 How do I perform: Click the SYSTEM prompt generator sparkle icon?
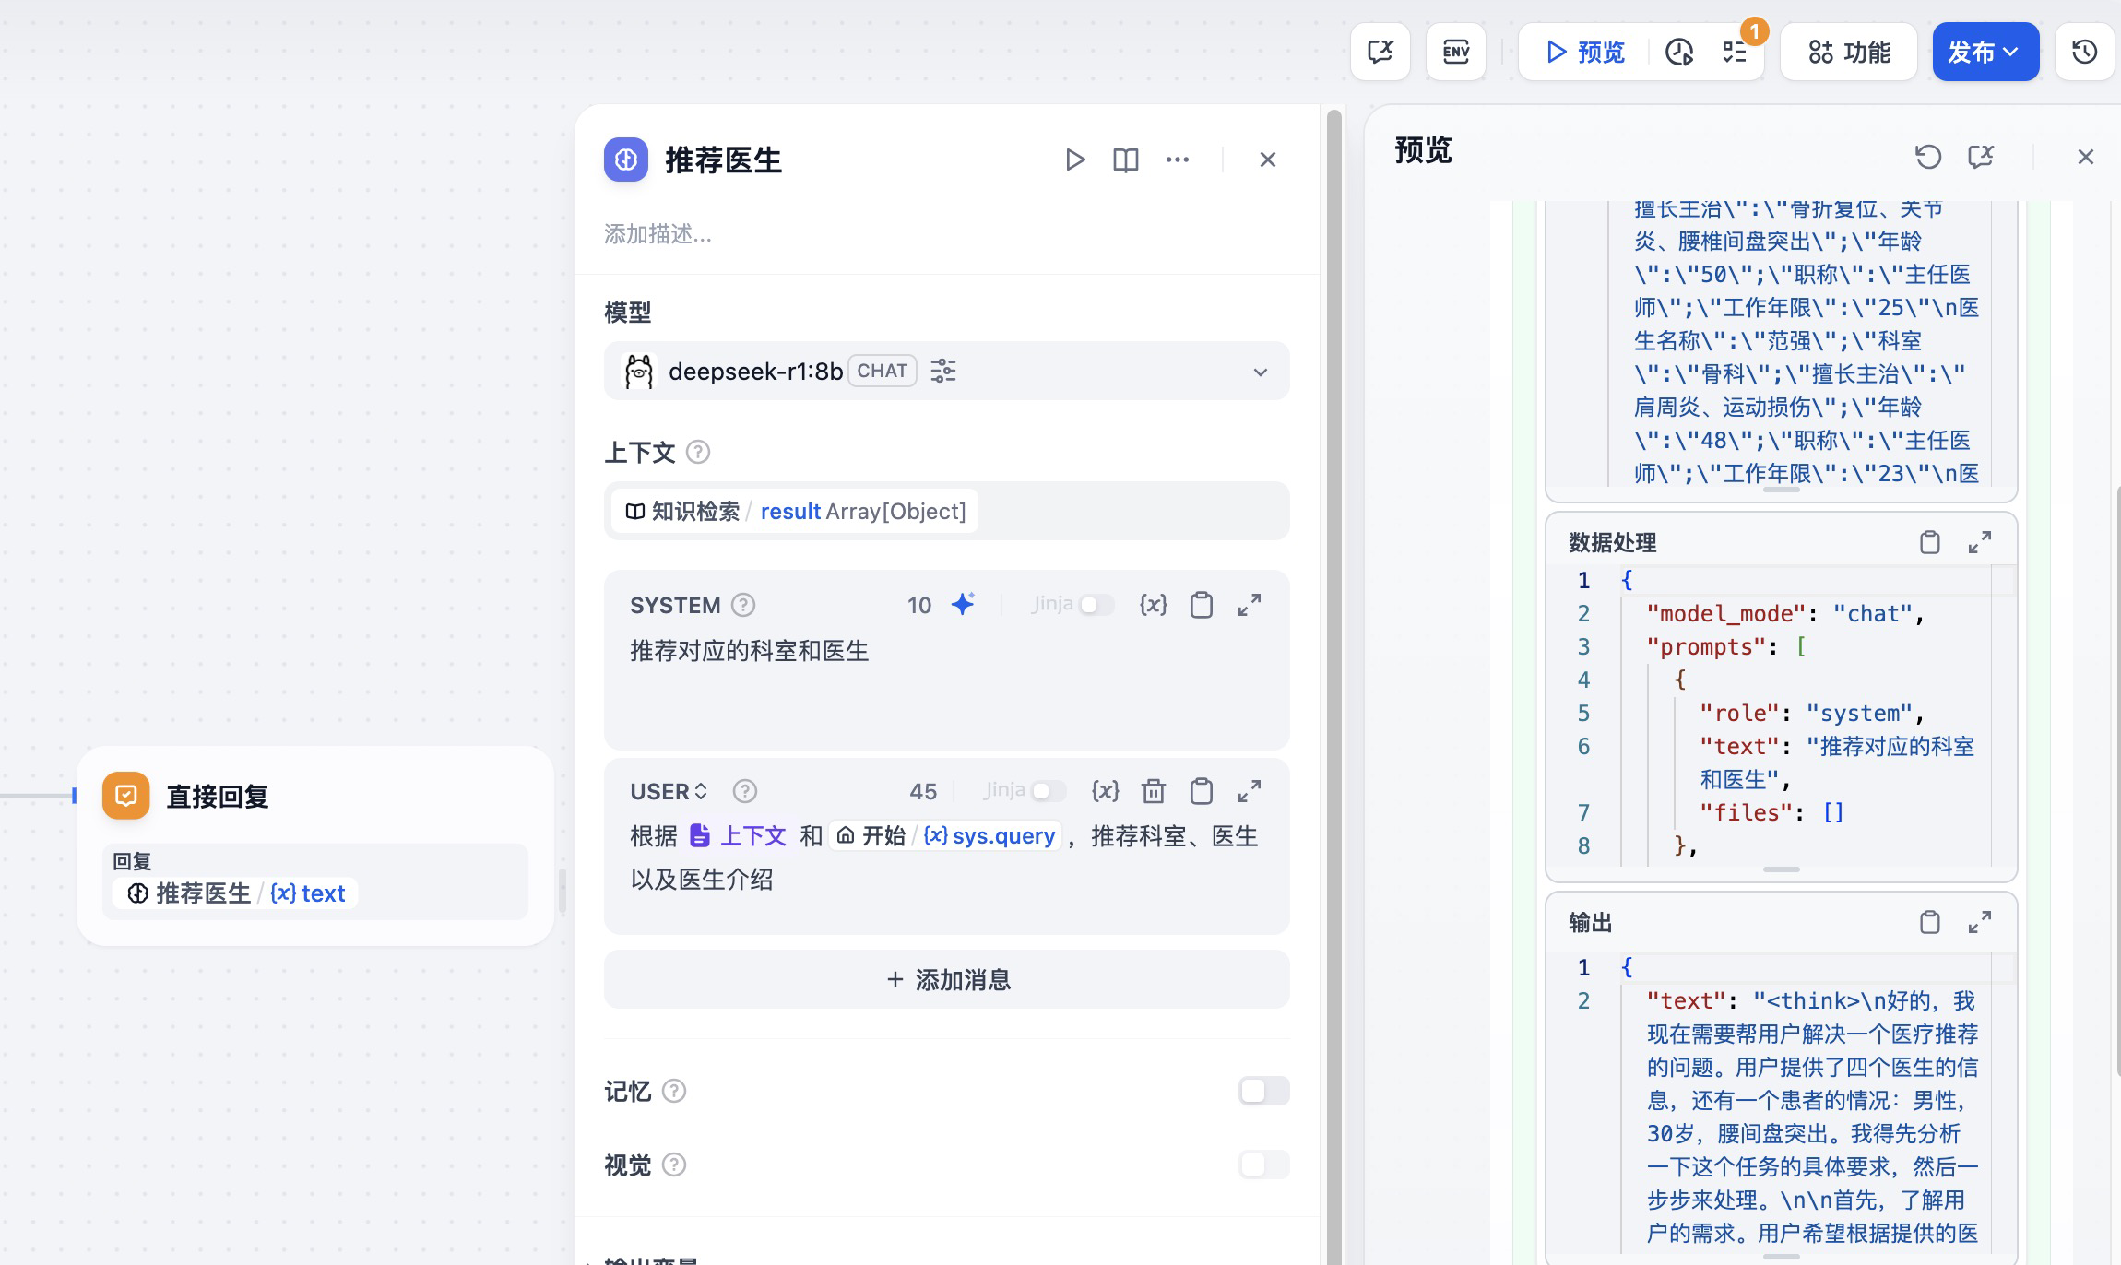click(963, 605)
